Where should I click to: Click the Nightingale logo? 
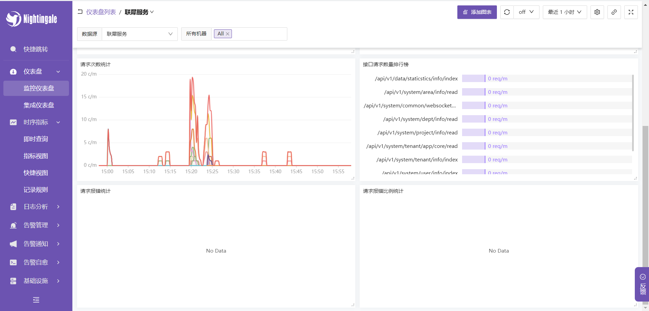tap(31, 19)
